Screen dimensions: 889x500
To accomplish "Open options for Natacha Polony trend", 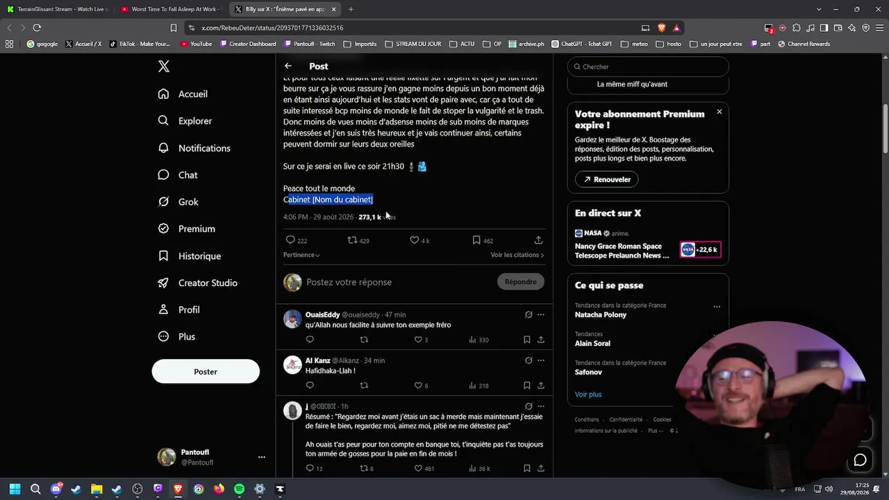I will (x=717, y=306).
